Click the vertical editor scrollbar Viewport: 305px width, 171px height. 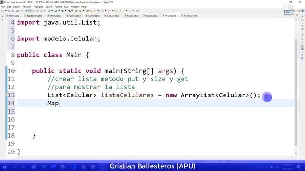(296, 93)
